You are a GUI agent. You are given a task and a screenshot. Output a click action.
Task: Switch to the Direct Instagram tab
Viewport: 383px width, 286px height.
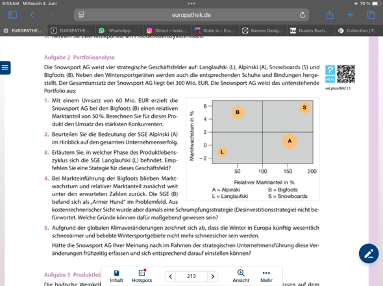pyautogui.click(x=167, y=30)
